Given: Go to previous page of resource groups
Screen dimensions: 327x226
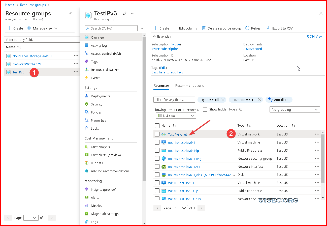Looking at the screenshot, I should [8, 218].
